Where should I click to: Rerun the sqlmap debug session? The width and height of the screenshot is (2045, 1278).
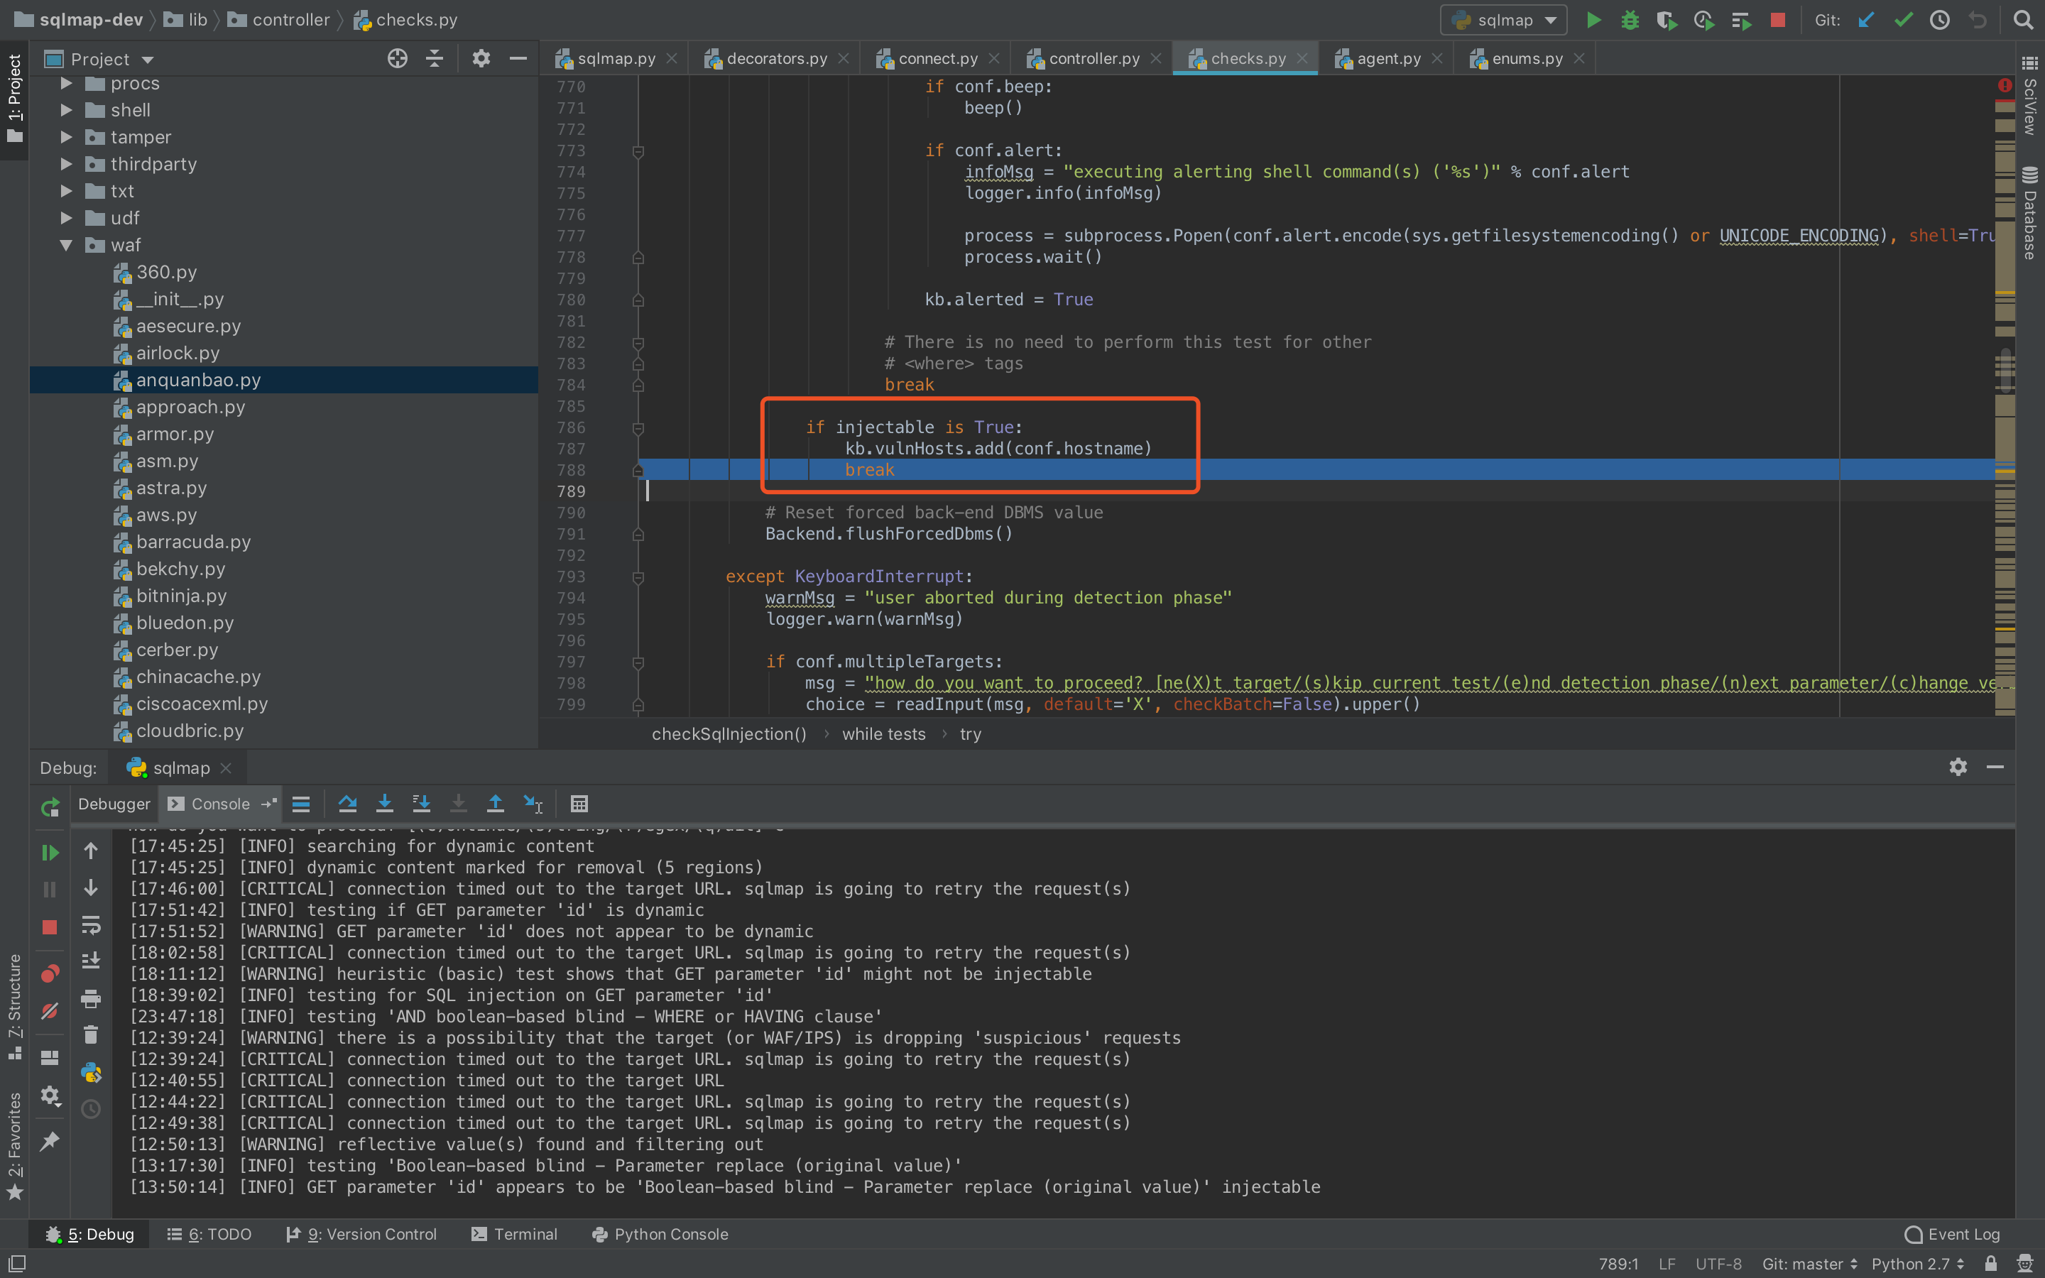pos(50,807)
